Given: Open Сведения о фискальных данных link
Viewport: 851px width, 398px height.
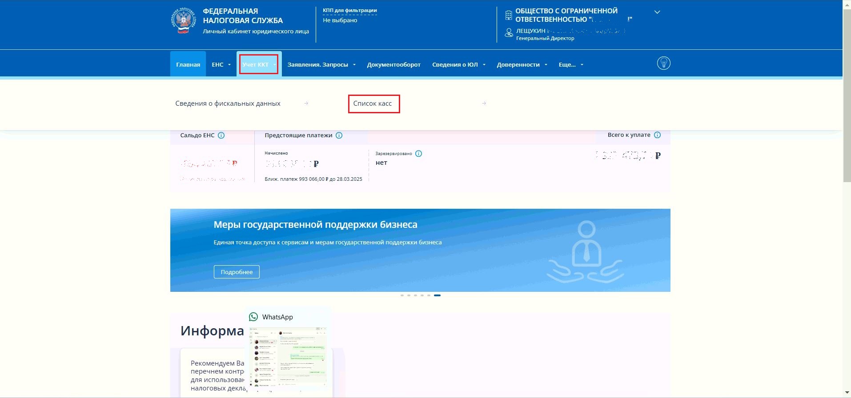Looking at the screenshot, I should 228,103.
